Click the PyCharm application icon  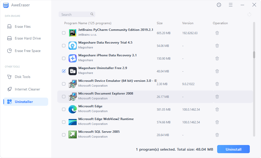tap(73, 33)
